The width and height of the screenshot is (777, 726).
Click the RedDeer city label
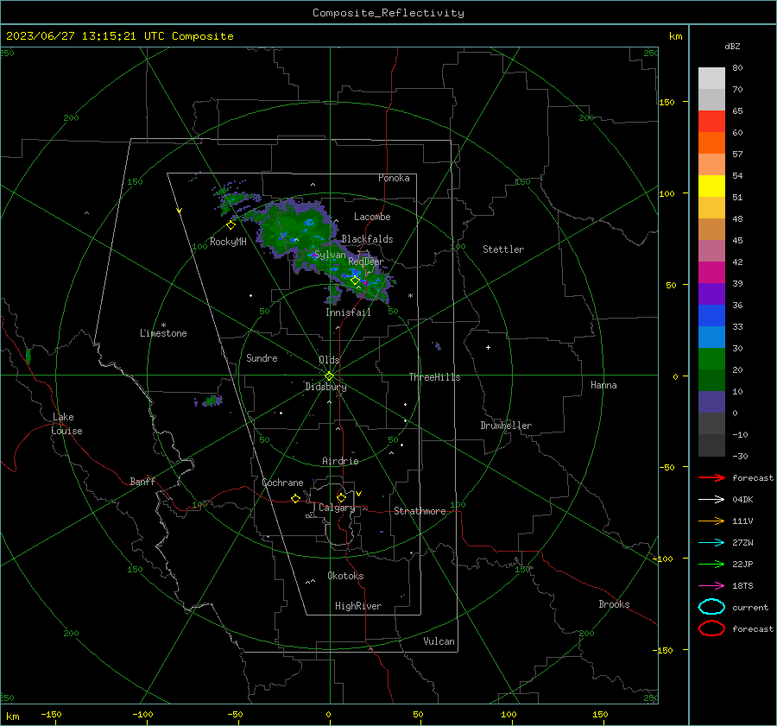[366, 262]
